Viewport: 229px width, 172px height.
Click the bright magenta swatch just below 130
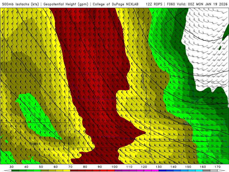(155, 171)
